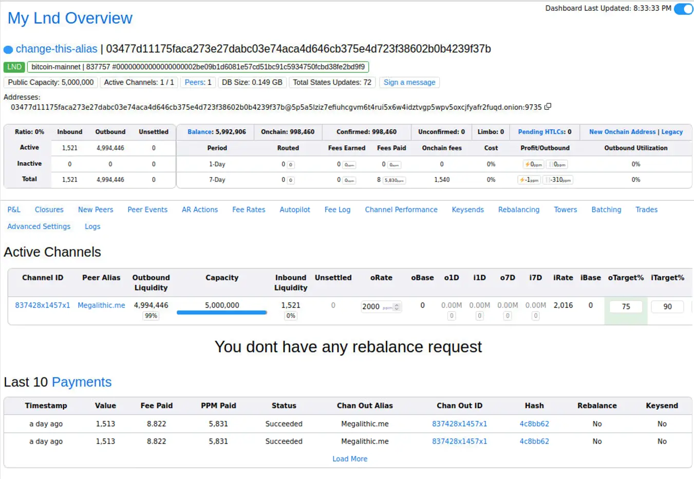Click the blue status dot beside change-this-alias

click(8, 50)
